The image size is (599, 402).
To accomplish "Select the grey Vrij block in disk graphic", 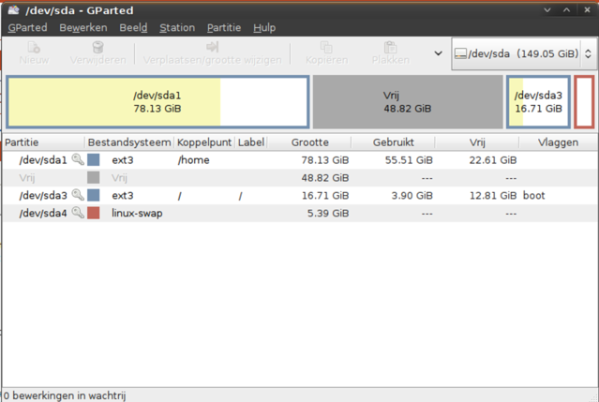I will [x=407, y=101].
